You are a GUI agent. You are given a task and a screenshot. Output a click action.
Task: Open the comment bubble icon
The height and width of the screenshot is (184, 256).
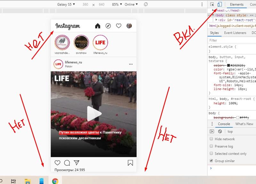[67, 163]
